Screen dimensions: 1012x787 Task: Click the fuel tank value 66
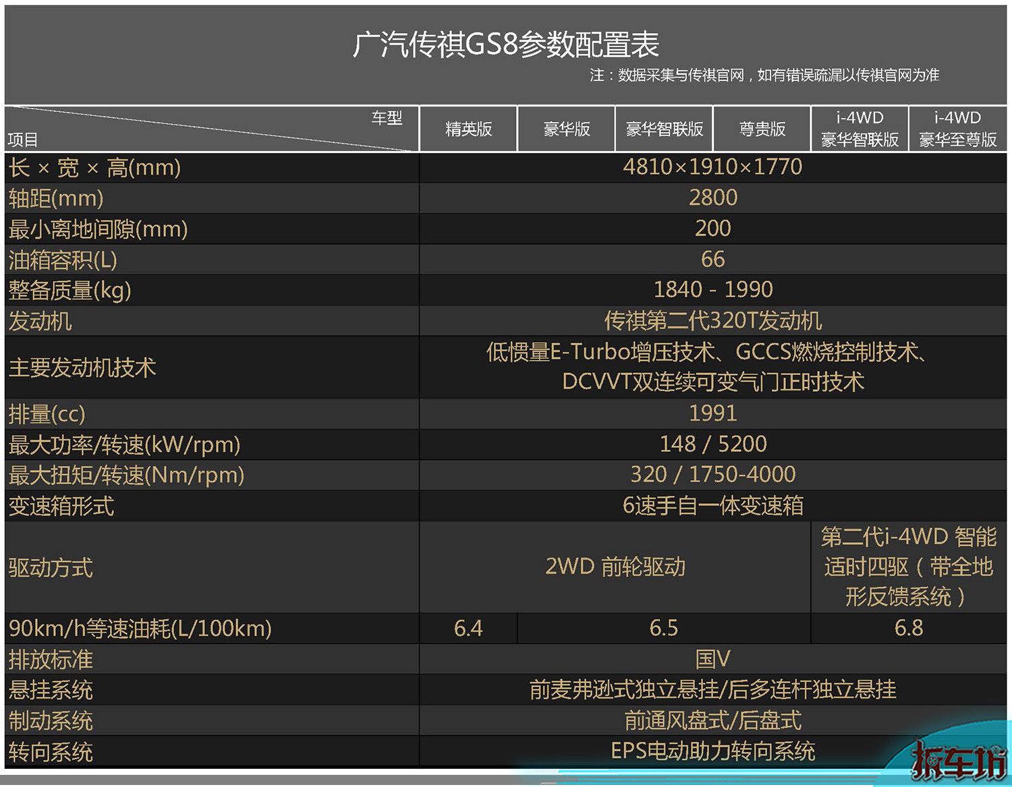tap(713, 259)
